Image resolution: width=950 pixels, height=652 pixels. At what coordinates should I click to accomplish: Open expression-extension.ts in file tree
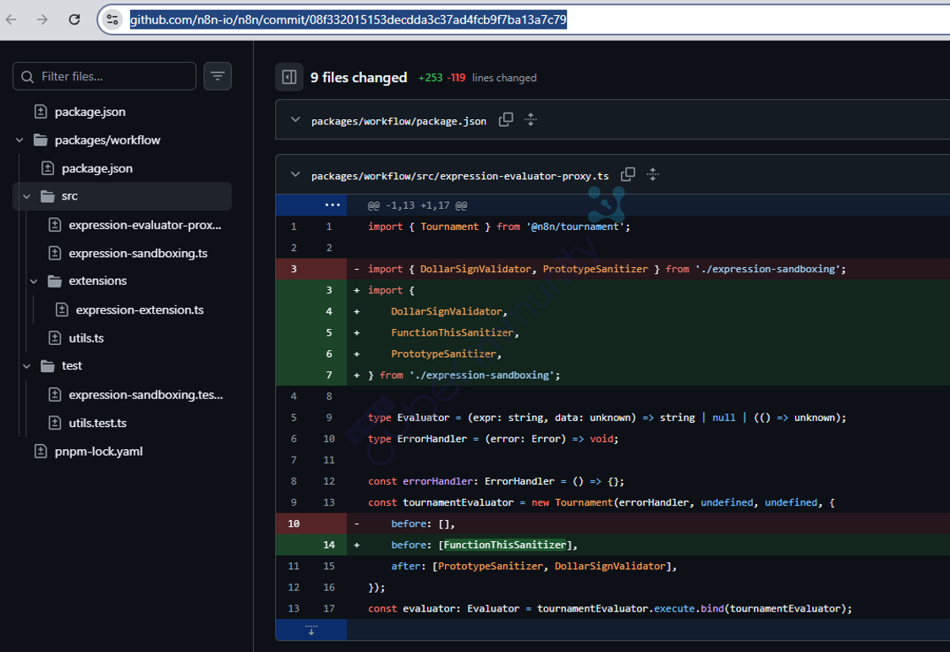point(140,310)
